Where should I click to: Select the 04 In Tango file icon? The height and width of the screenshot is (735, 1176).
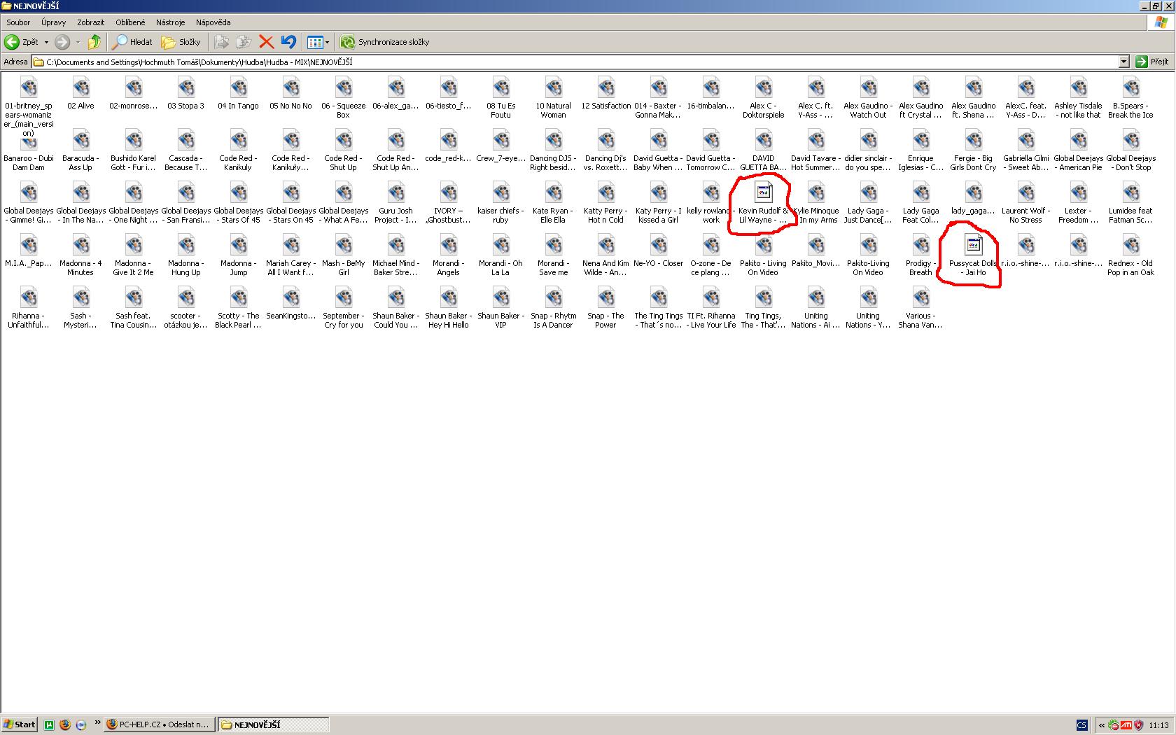pos(238,87)
